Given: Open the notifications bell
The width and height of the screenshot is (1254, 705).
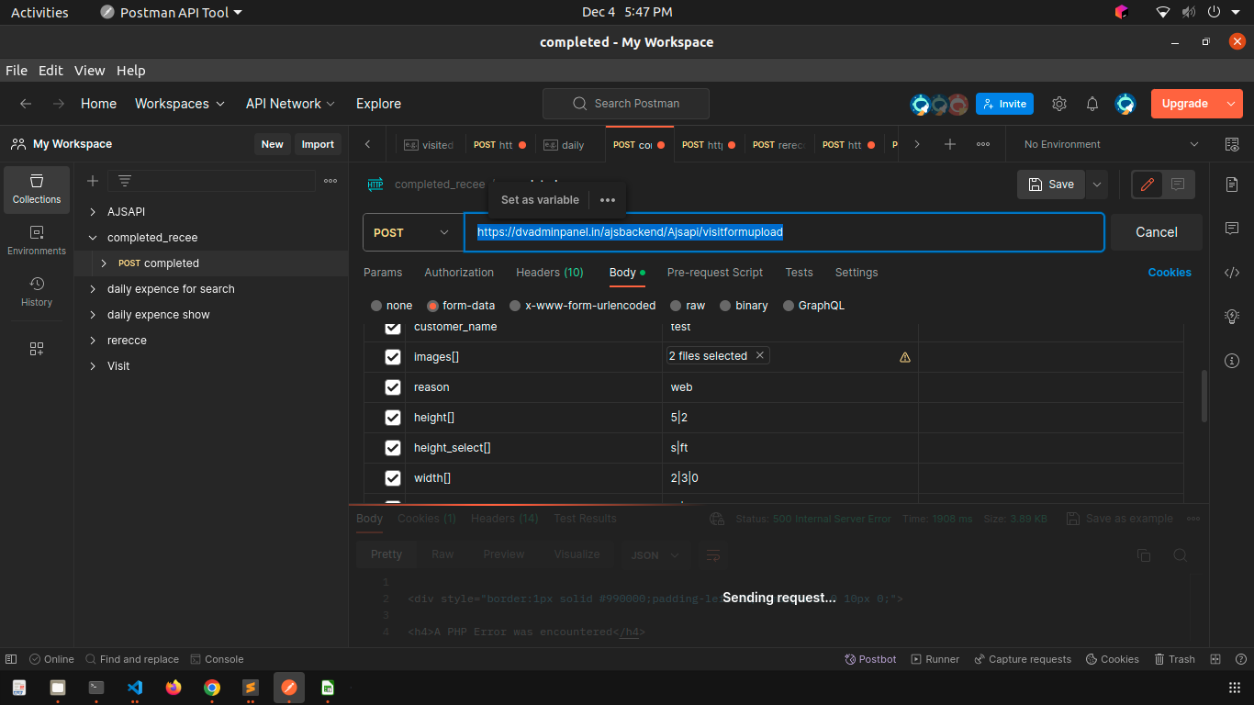Looking at the screenshot, I should 1092,104.
